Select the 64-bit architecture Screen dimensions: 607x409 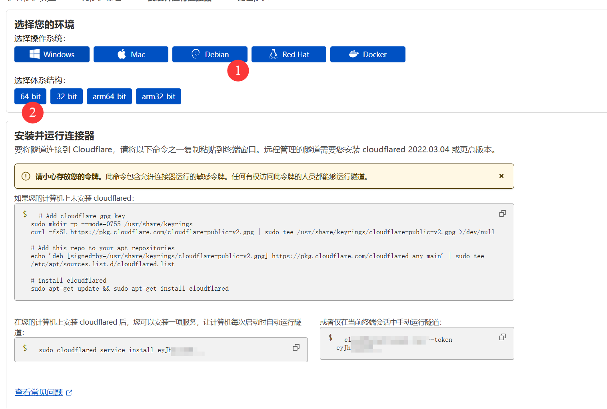30,96
